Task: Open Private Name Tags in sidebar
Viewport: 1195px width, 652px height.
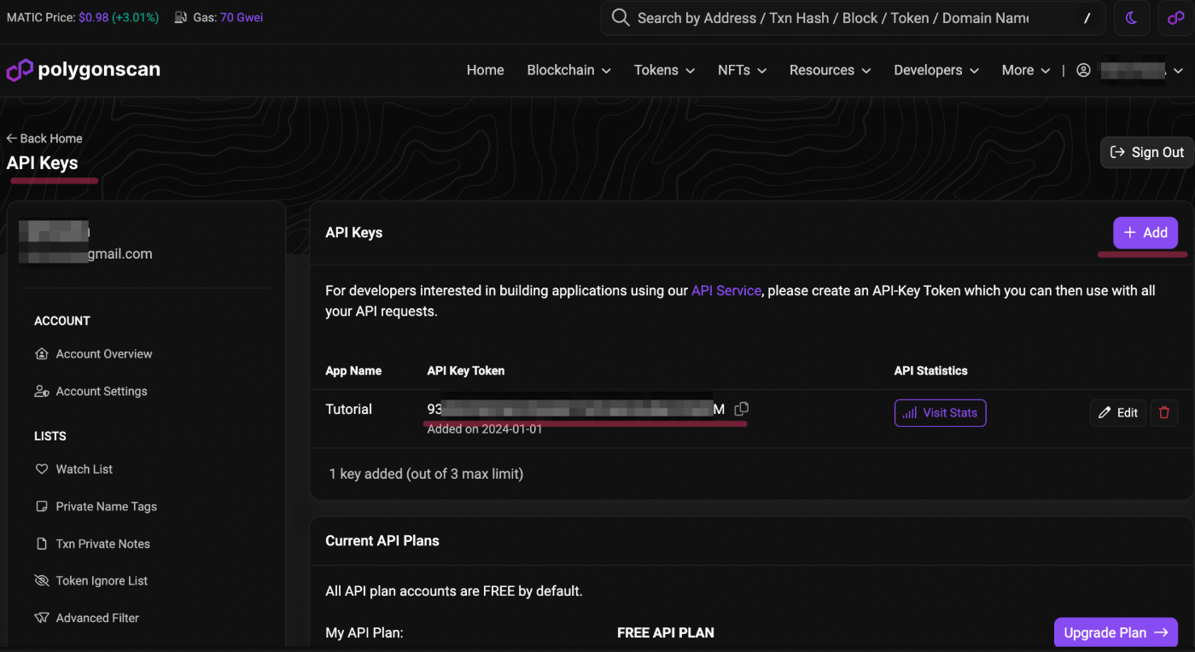Action: 96,507
